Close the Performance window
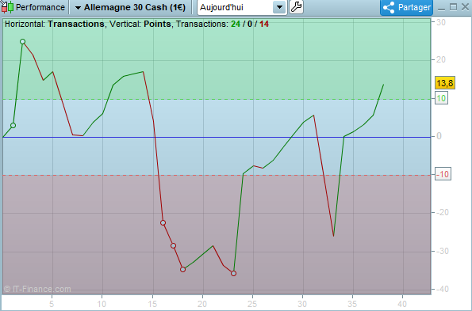Viewport: 472px width, 311px height. pos(465,7)
